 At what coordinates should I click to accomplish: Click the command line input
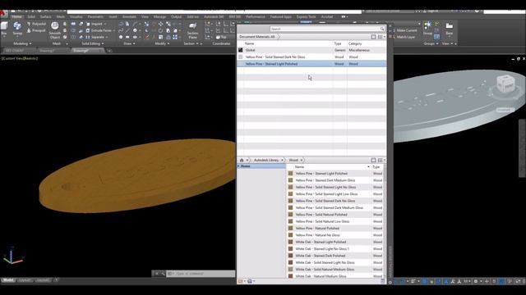click(x=201, y=274)
